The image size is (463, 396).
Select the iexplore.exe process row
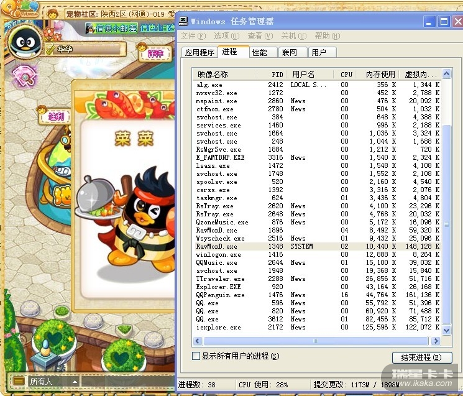click(x=318, y=327)
